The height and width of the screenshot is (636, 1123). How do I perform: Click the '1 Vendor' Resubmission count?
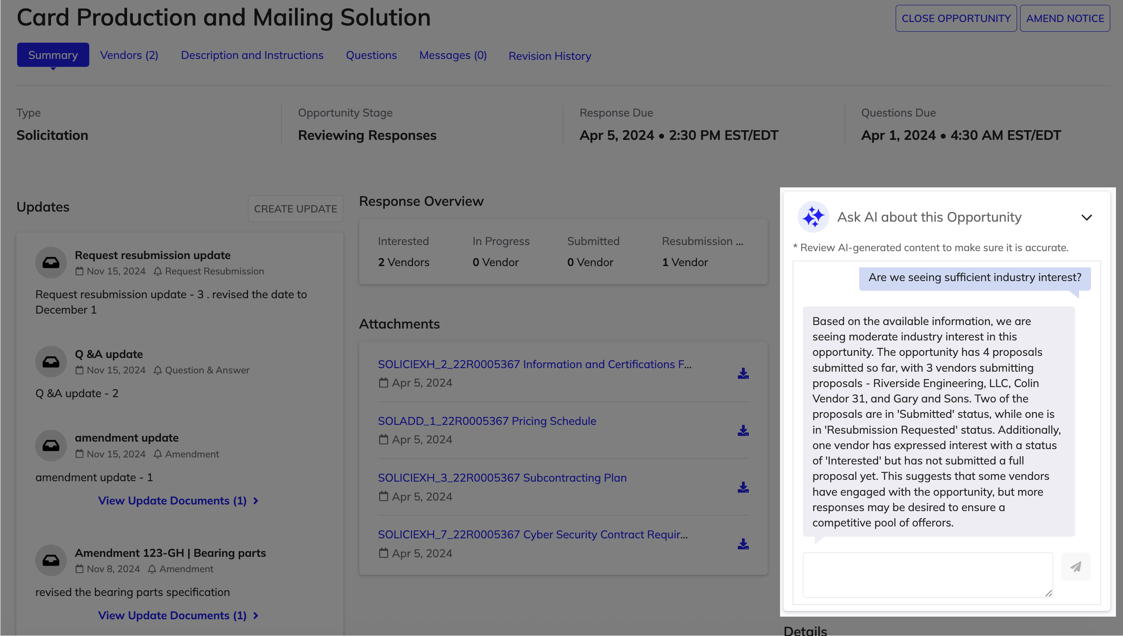pyautogui.click(x=685, y=262)
